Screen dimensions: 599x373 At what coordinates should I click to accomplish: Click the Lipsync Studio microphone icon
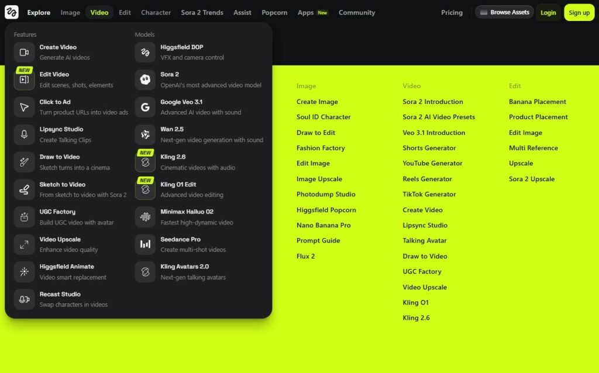click(24, 134)
